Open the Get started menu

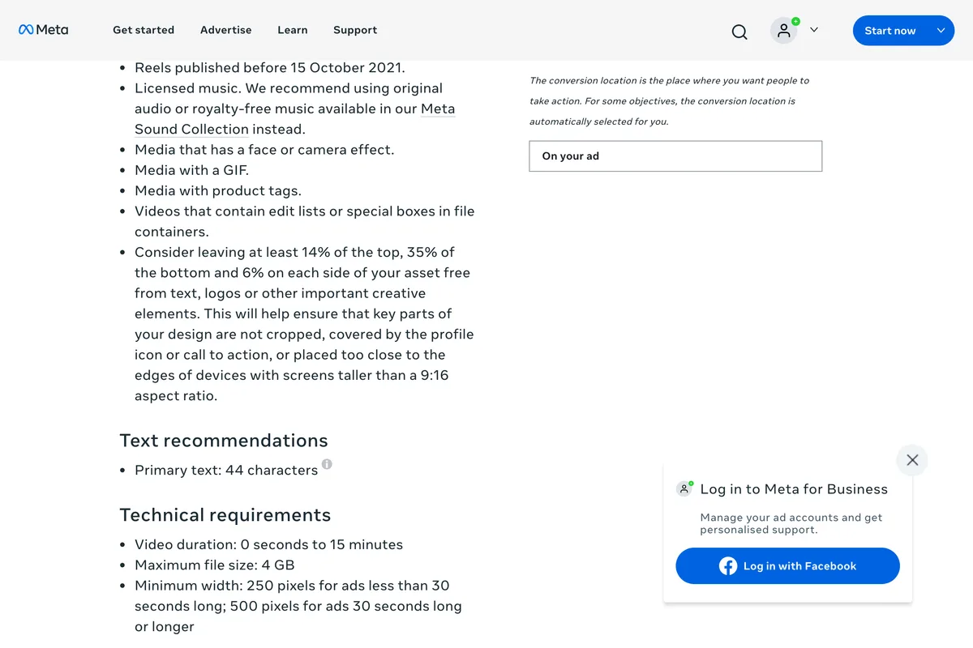point(144,30)
